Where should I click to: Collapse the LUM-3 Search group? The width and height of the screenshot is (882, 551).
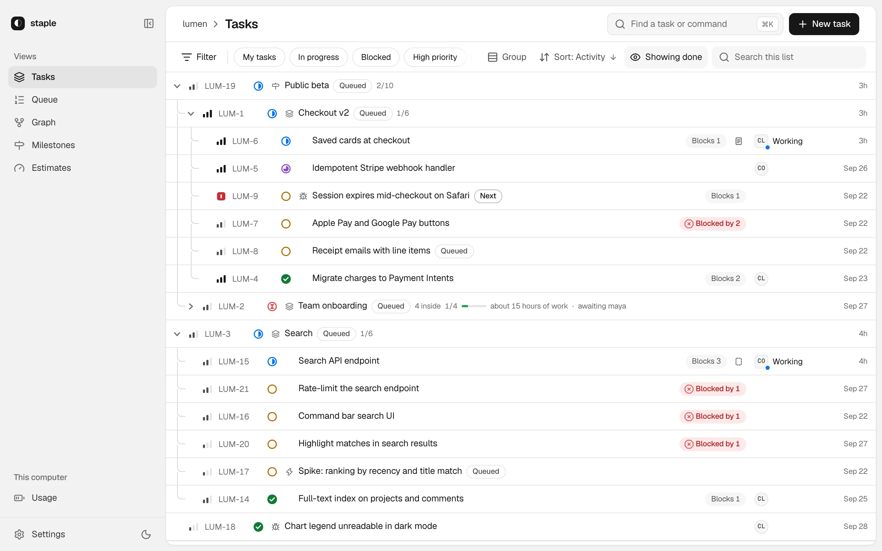177,334
